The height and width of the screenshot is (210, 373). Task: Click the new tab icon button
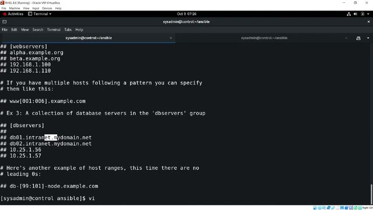[358, 38]
